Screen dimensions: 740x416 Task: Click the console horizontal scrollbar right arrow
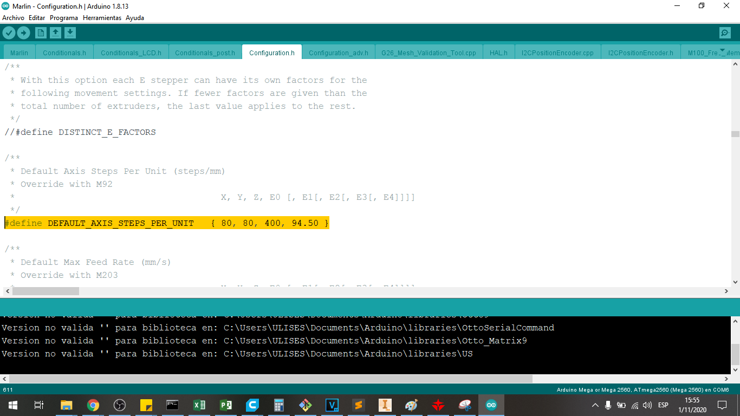point(726,379)
